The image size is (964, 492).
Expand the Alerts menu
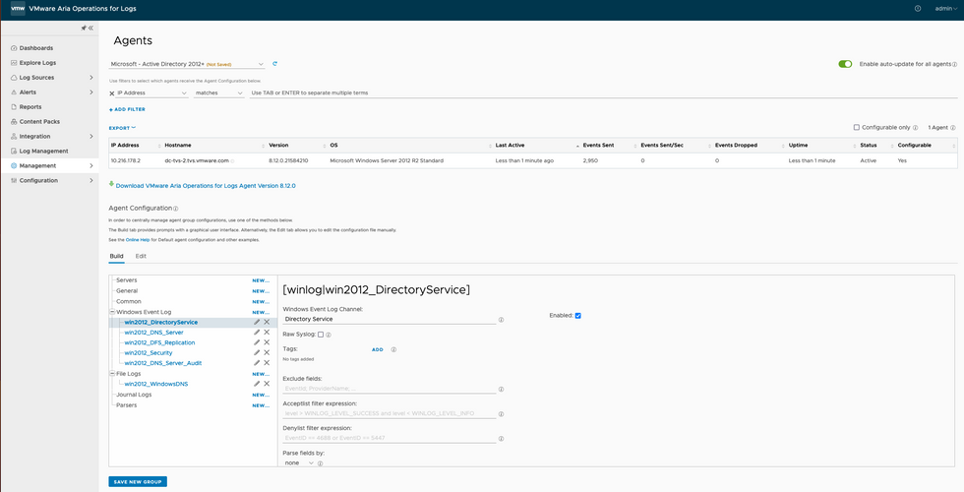[90, 92]
